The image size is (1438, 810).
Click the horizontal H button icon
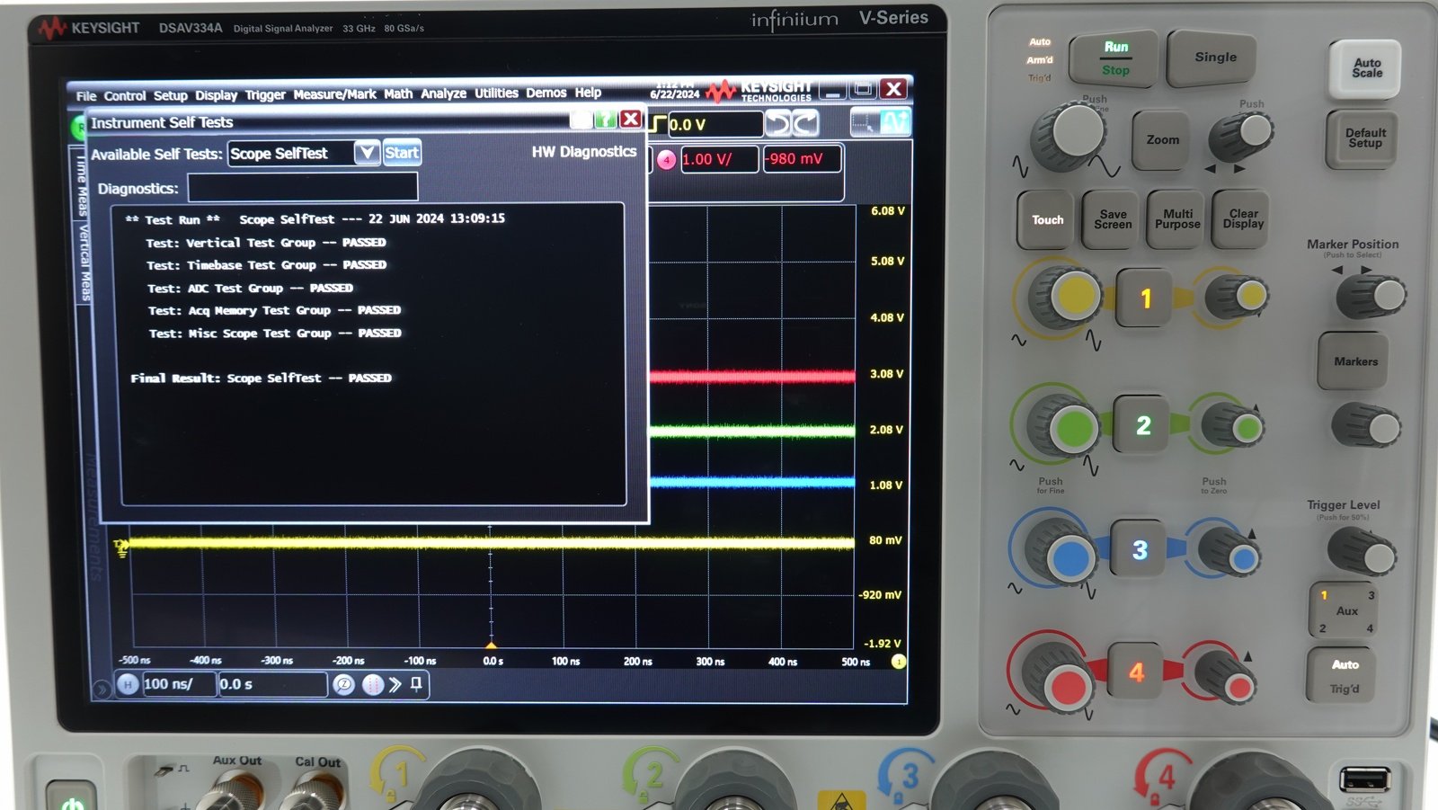coord(128,685)
